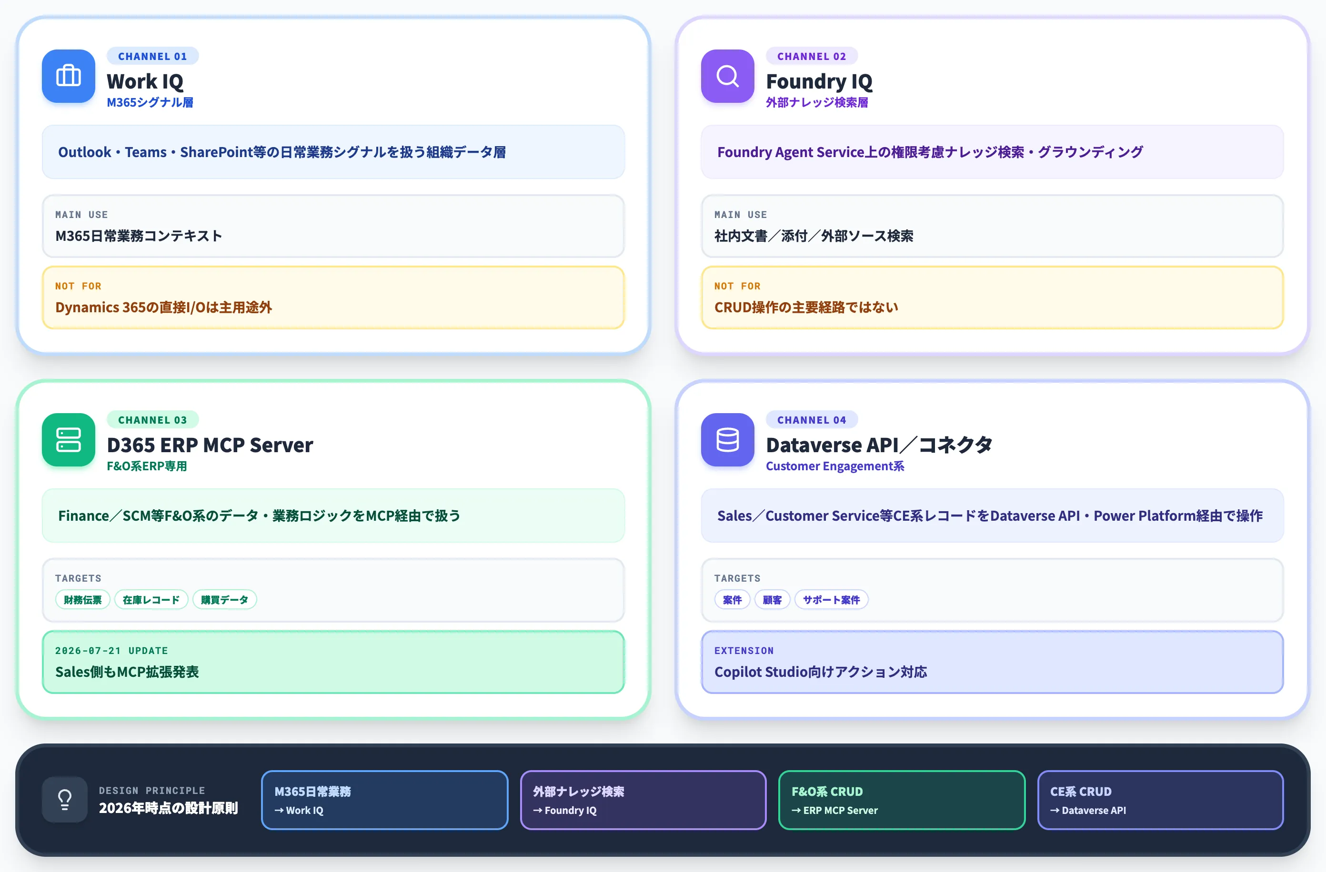Click the DESIGN PRINCIPLE label
The height and width of the screenshot is (872, 1326).
click(x=152, y=790)
